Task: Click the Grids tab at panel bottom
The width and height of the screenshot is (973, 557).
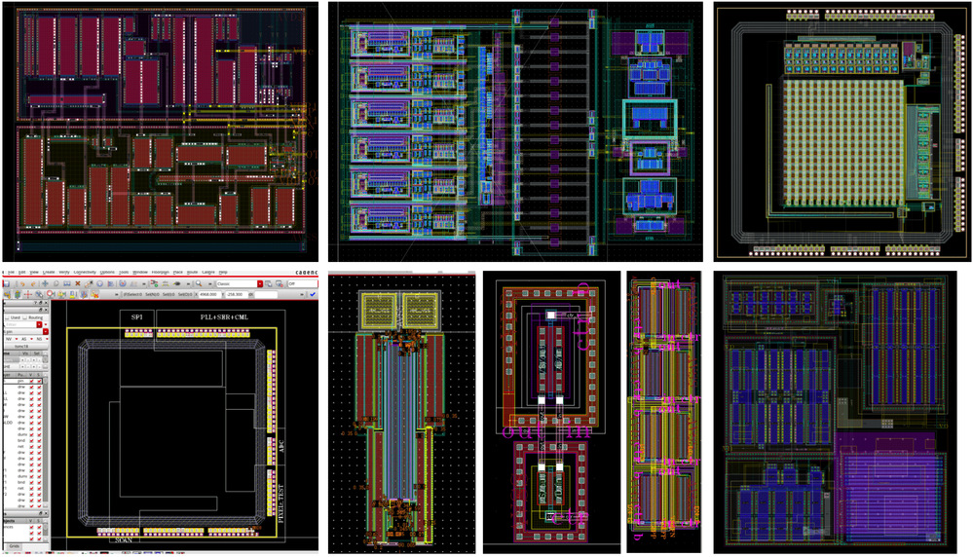Action: (x=15, y=546)
